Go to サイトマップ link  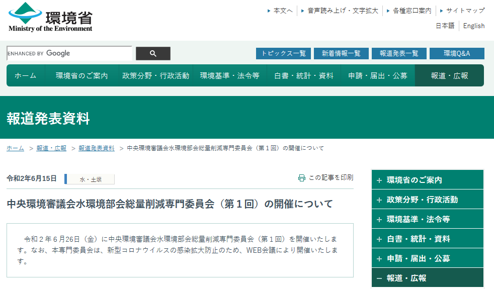click(465, 11)
